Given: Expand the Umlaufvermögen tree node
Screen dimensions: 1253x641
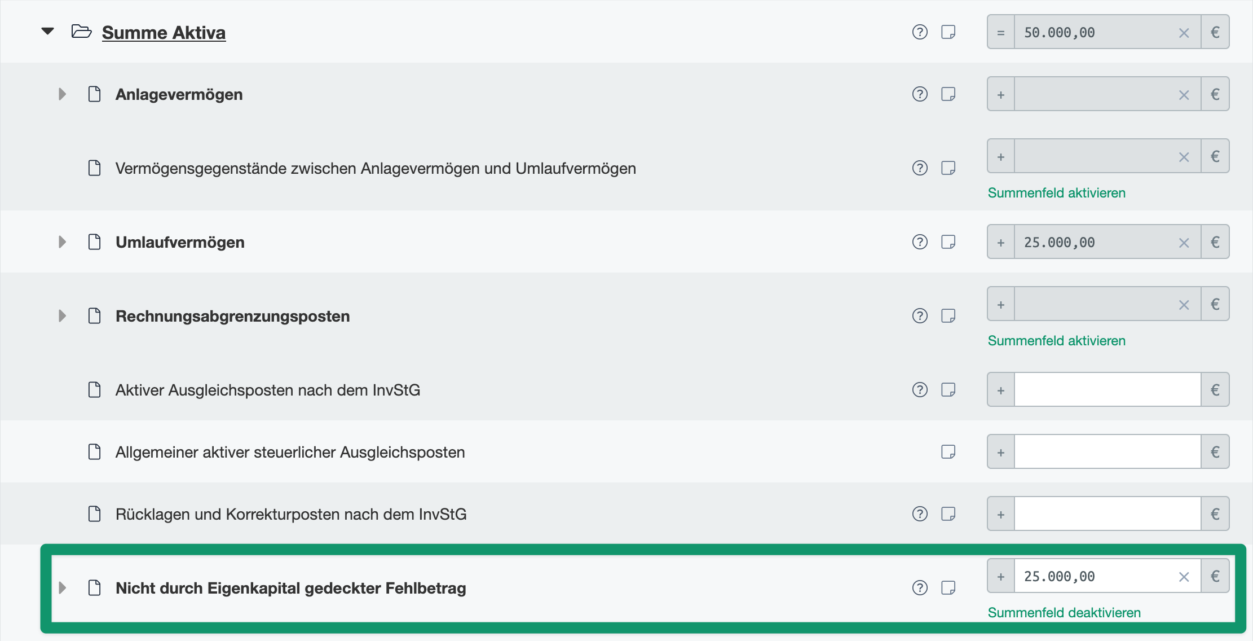Looking at the screenshot, I should pos(62,242).
